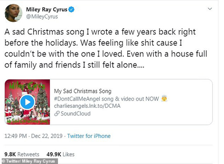Expand the tweet options chevron
The image size is (224, 164).
[210, 9]
